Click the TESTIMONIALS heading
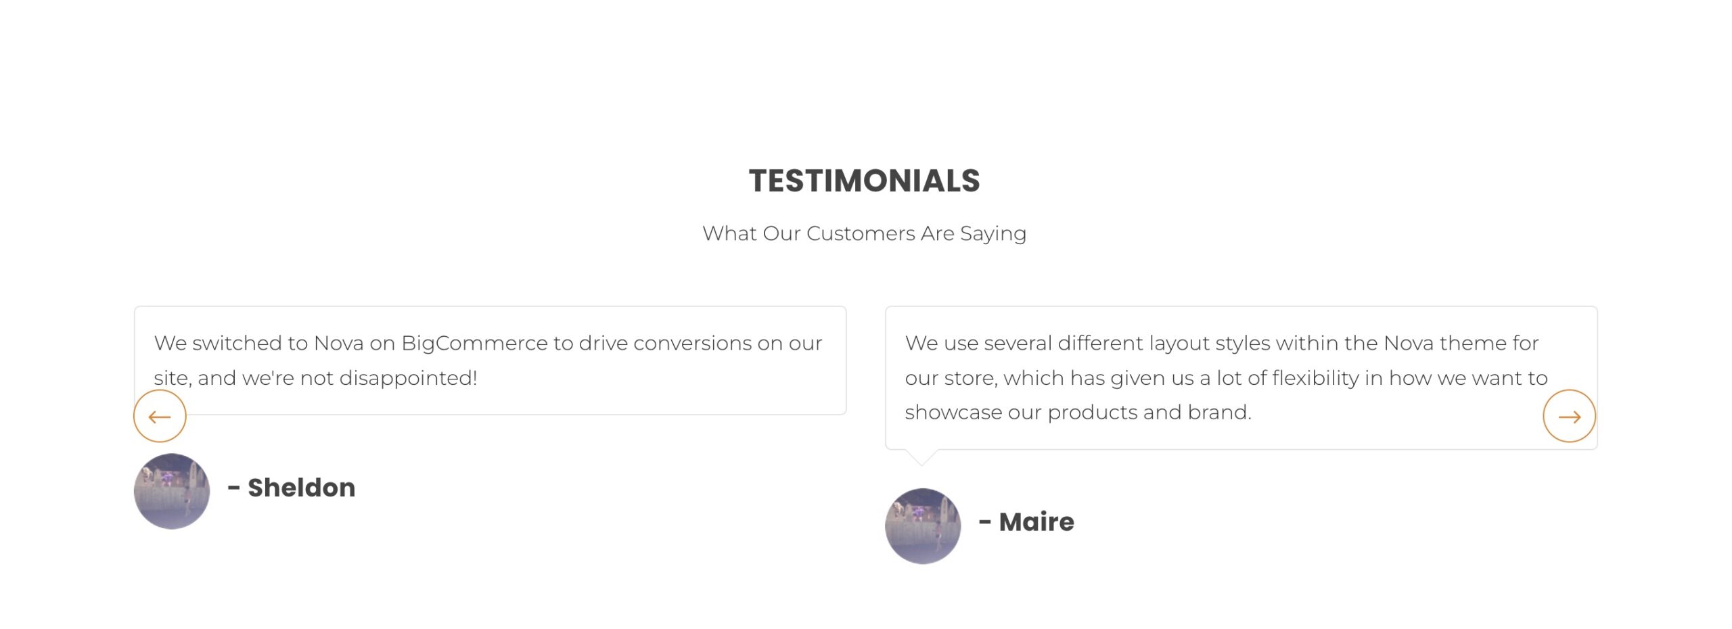 pos(864,181)
